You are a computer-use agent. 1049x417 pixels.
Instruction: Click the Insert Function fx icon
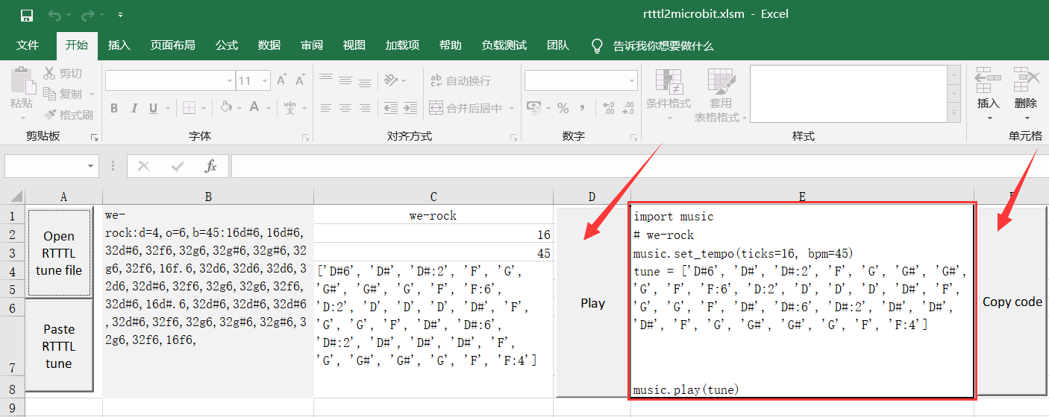click(x=211, y=166)
